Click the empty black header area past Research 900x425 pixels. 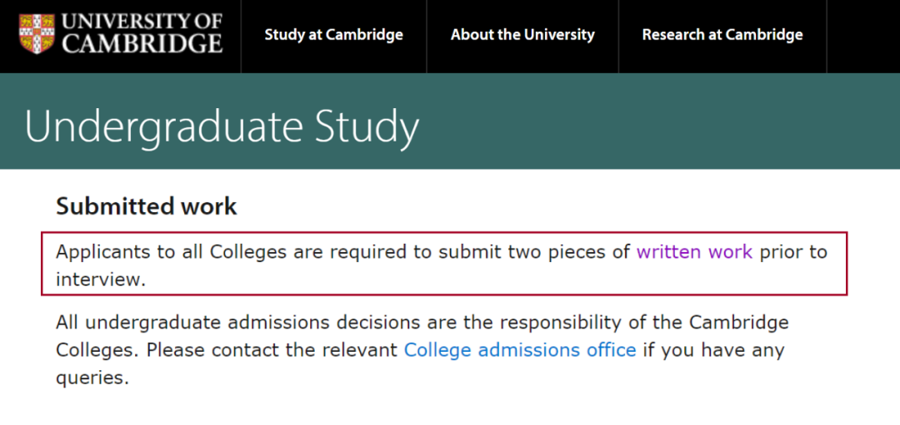863,36
